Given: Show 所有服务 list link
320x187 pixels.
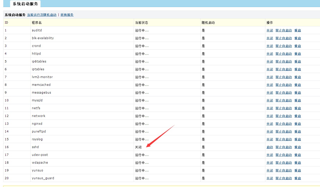Looking at the screenshot, I should 67,15.
